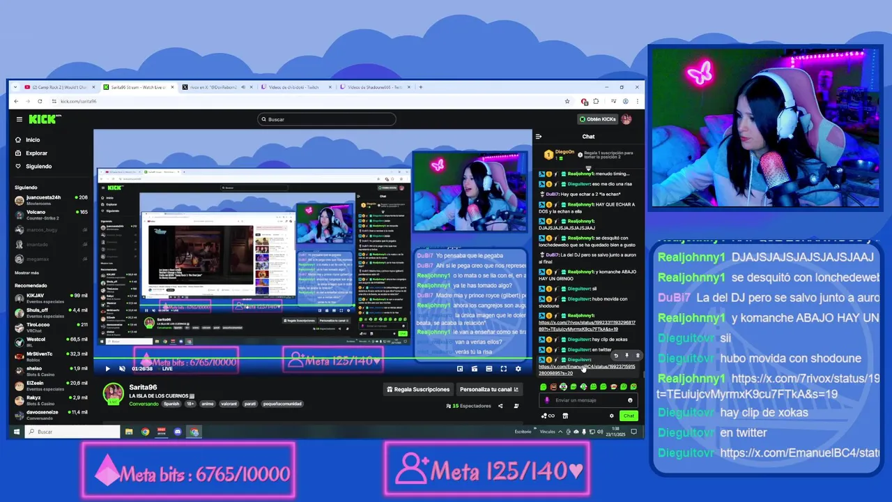Click the taskbar Buscar search box
Image resolution: width=892 pixels, height=502 pixels.
pos(72,432)
